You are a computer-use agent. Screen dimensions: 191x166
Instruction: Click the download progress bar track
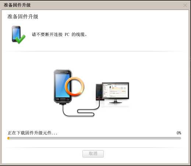click(x=94, y=138)
